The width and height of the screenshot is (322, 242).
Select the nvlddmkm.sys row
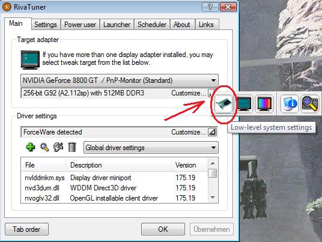click(114, 178)
